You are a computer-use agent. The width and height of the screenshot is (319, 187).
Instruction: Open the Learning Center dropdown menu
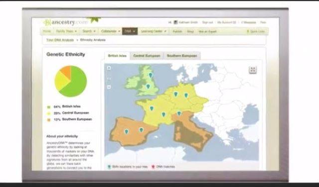(154, 31)
